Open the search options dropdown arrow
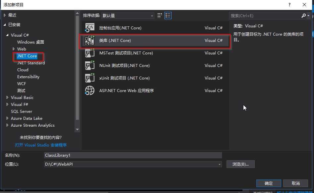 308,16
